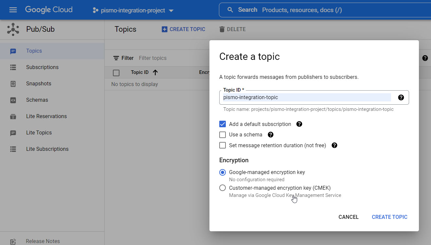Open Snapshots from the sidebar
The height and width of the screenshot is (245, 431).
[52, 84]
